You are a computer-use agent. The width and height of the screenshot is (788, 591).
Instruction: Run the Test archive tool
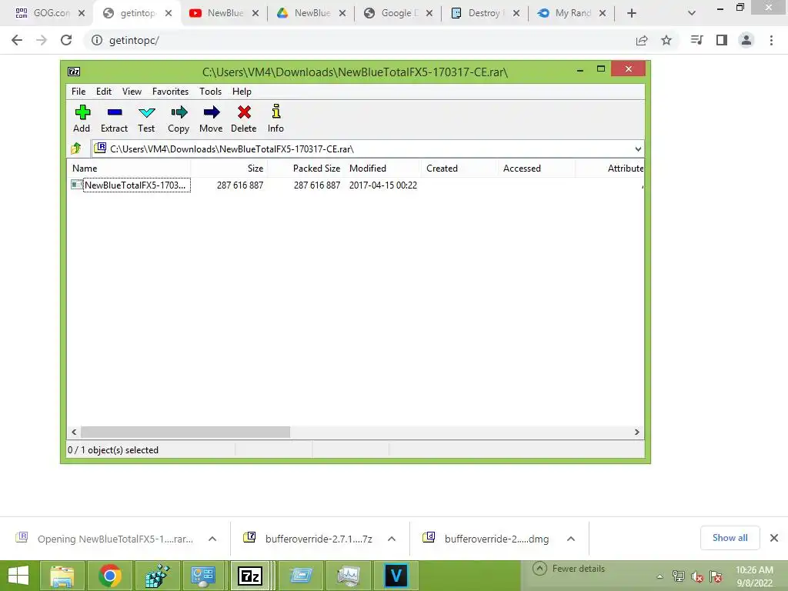tap(146, 119)
